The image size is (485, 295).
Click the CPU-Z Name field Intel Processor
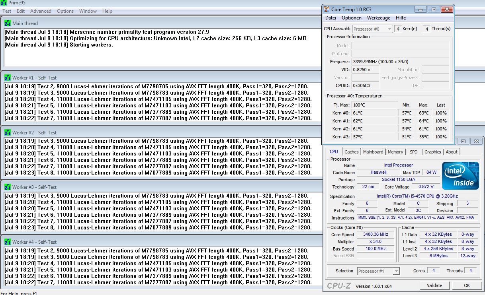click(398, 165)
